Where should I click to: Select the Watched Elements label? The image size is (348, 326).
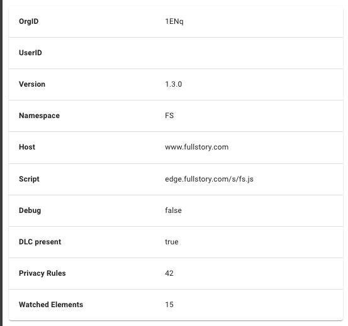(51, 305)
